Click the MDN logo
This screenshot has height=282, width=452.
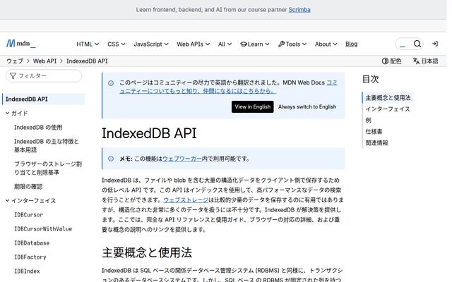pyautogui.click(x=21, y=44)
